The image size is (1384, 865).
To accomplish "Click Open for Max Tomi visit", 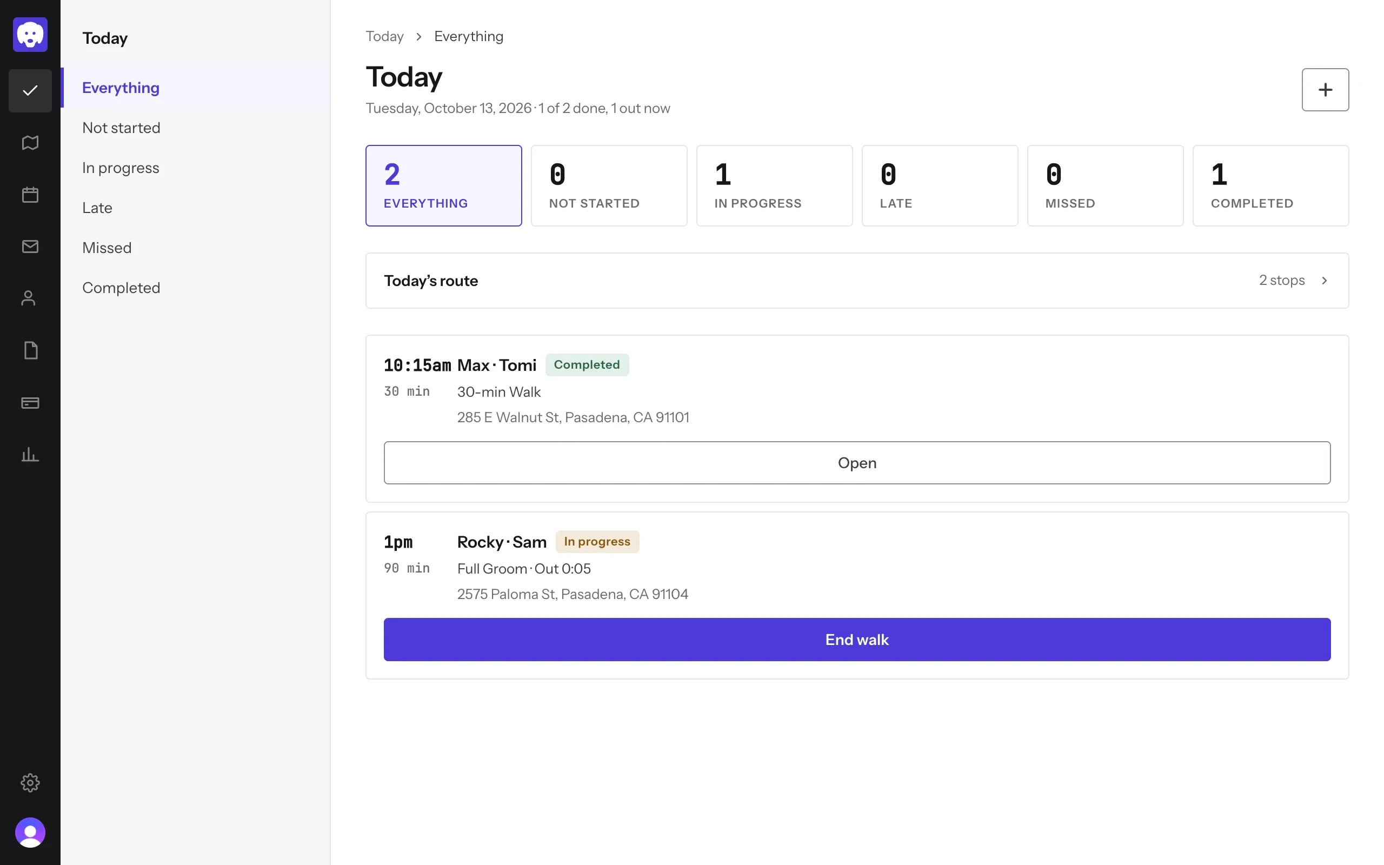I will coord(857,463).
